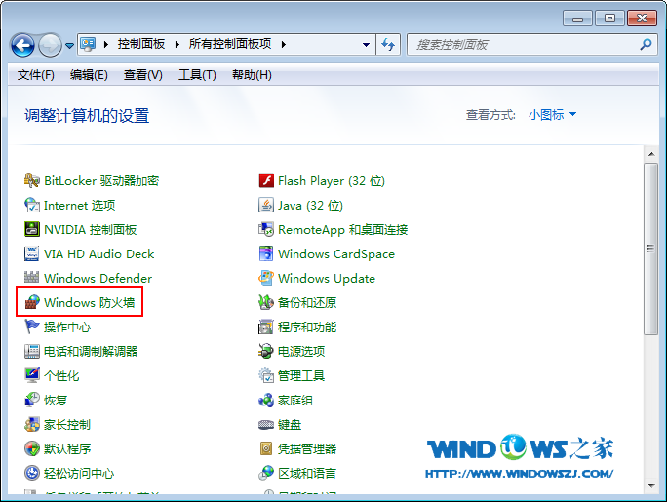Open the NVIDIA 控制面板 icon
This screenshot has width=667, height=502.
pyautogui.click(x=31, y=229)
